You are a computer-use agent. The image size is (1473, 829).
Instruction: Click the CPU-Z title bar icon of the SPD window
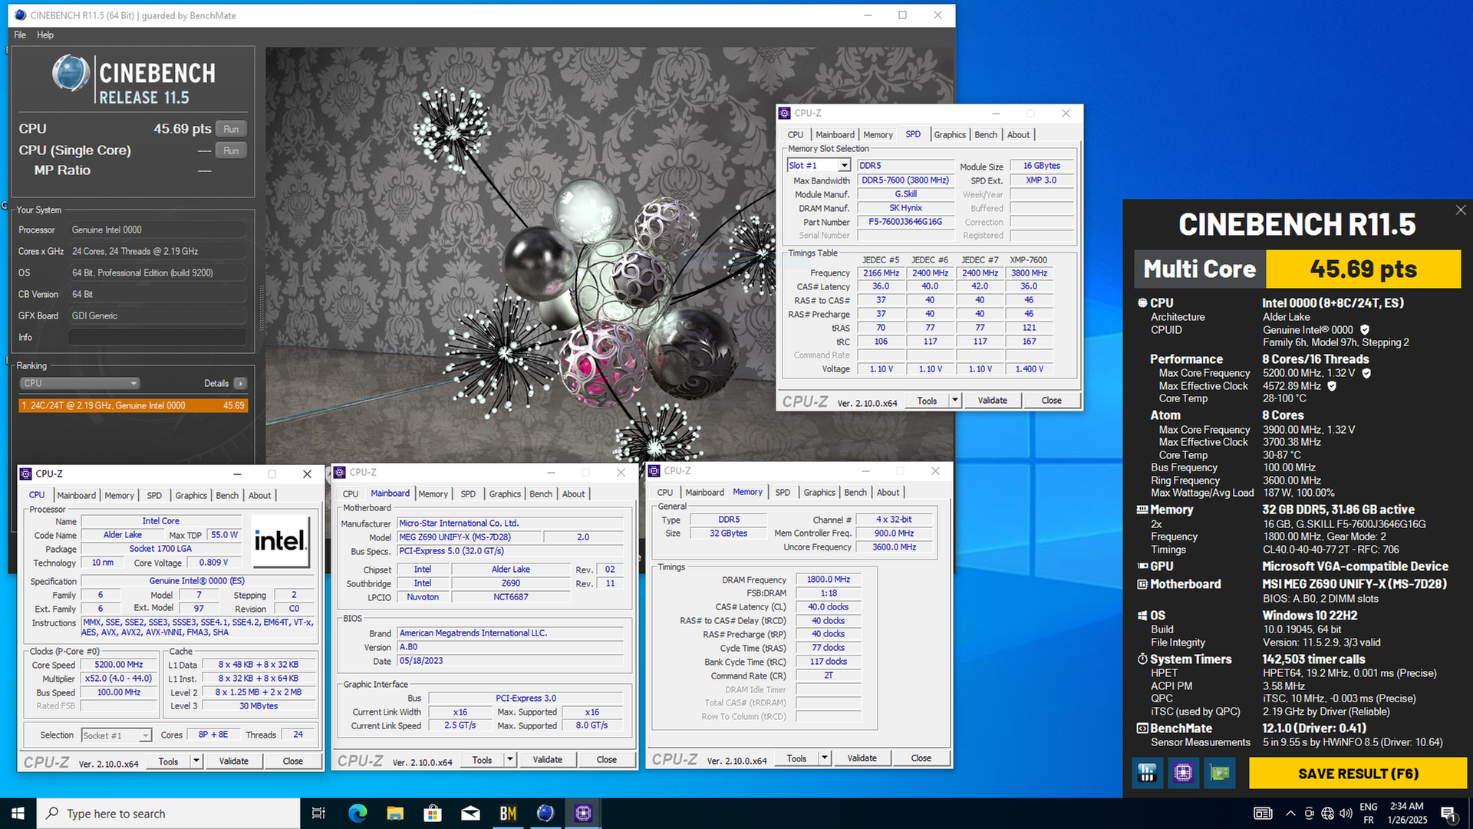[785, 114]
